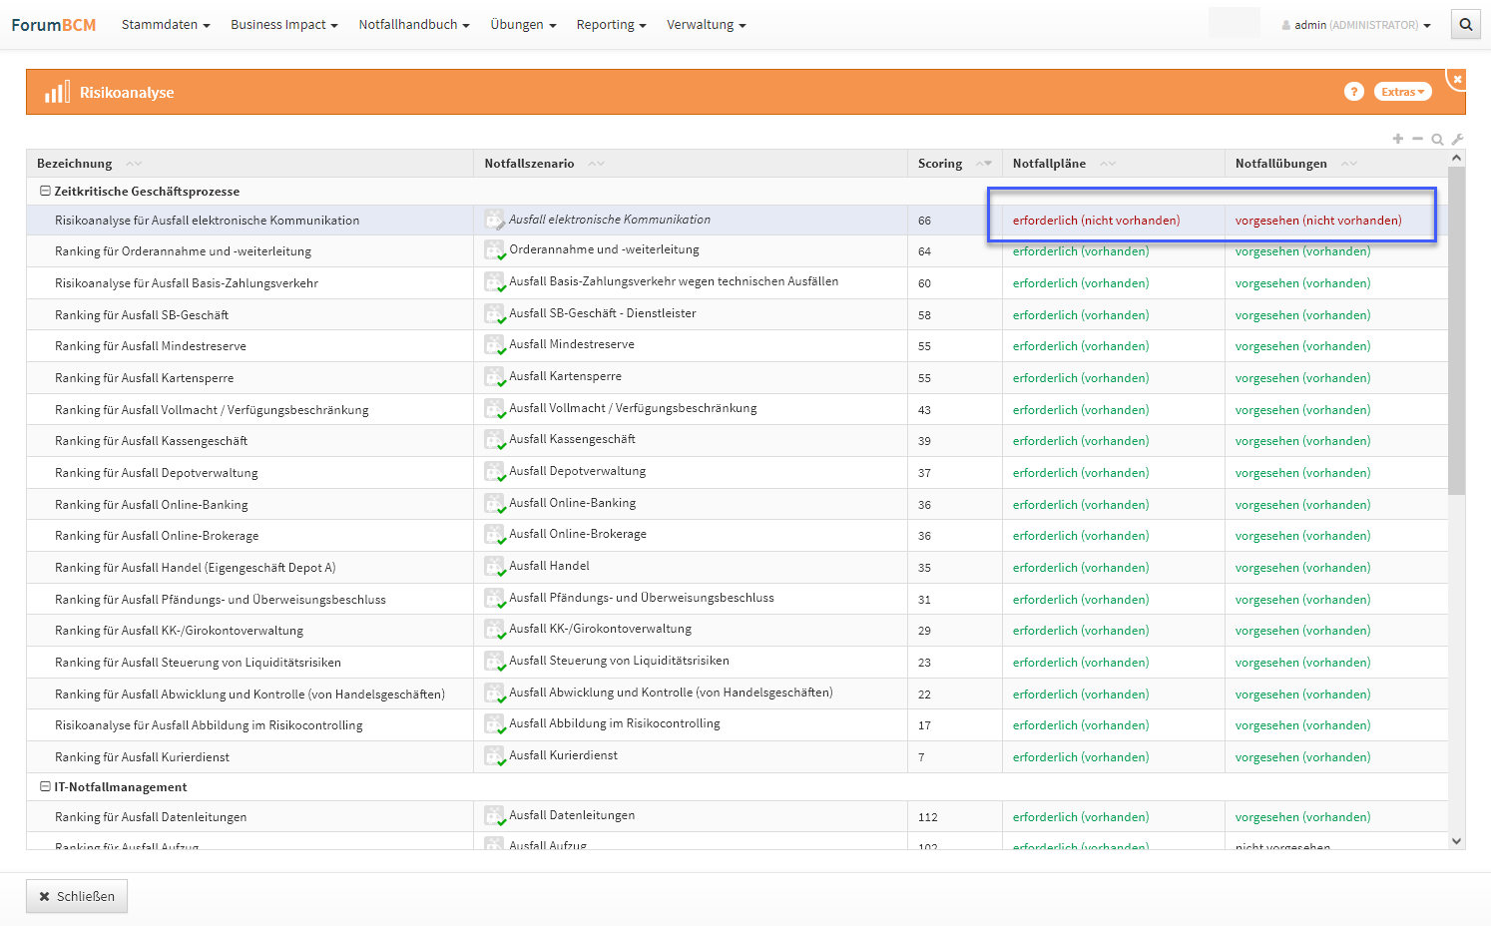
Task: Open the Extras dropdown
Action: [1402, 92]
